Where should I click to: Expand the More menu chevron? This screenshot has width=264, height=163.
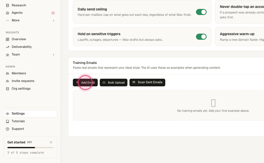[x=54, y=21]
